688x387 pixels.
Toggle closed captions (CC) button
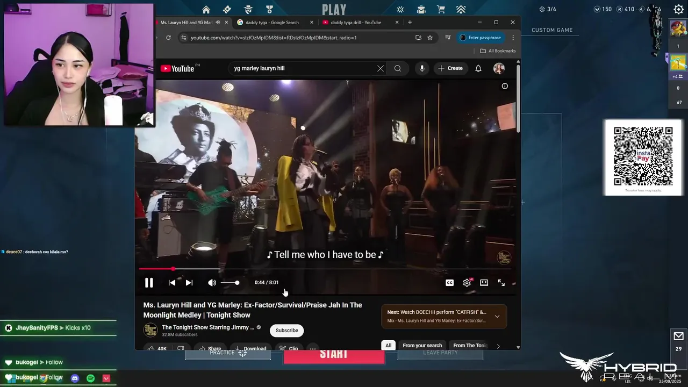(x=450, y=283)
